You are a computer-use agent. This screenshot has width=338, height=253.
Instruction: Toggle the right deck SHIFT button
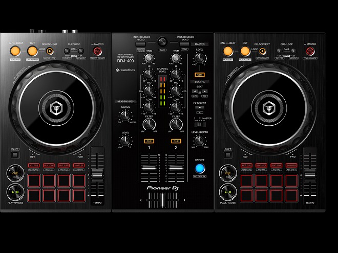(227, 155)
